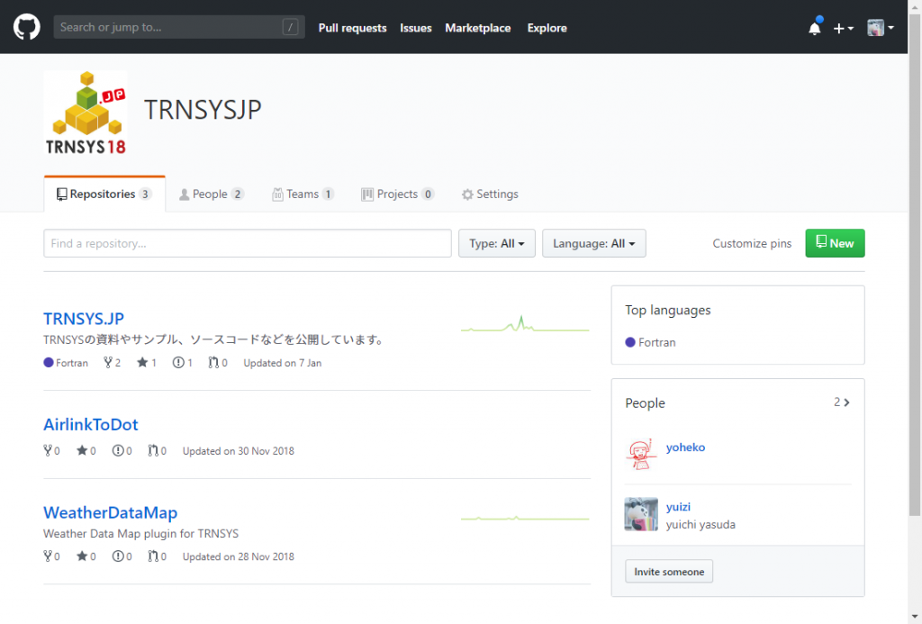This screenshot has height=624, width=922.
Task: Switch to the People tab
Action: (212, 193)
